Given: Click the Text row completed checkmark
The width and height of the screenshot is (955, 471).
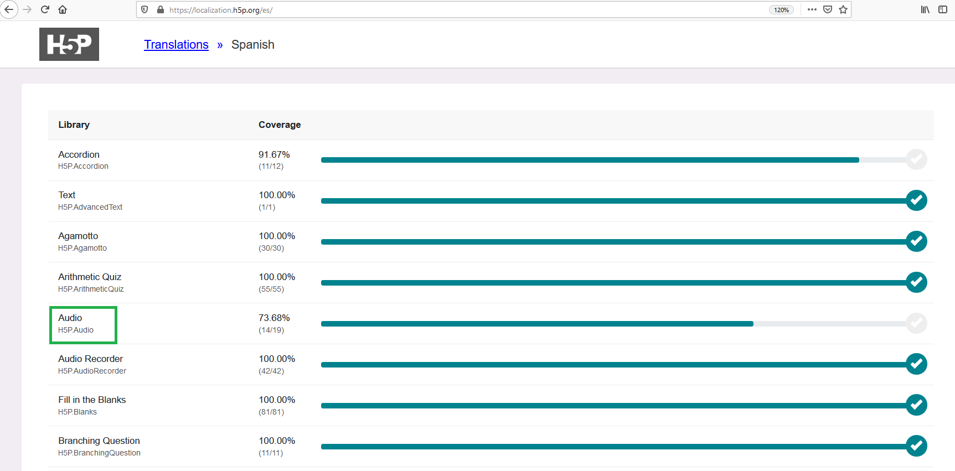Looking at the screenshot, I should click(x=917, y=200).
